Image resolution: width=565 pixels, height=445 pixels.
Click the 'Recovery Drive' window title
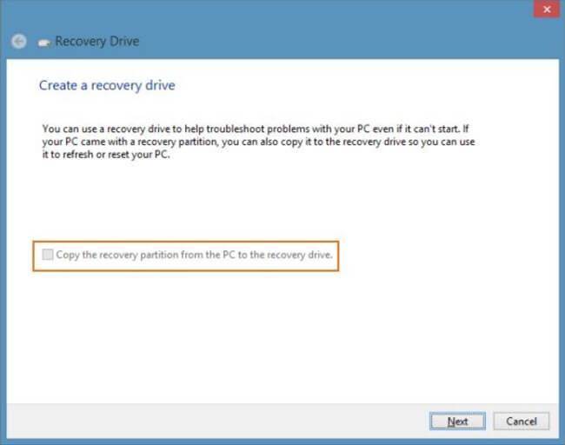[x=97, y=42]
